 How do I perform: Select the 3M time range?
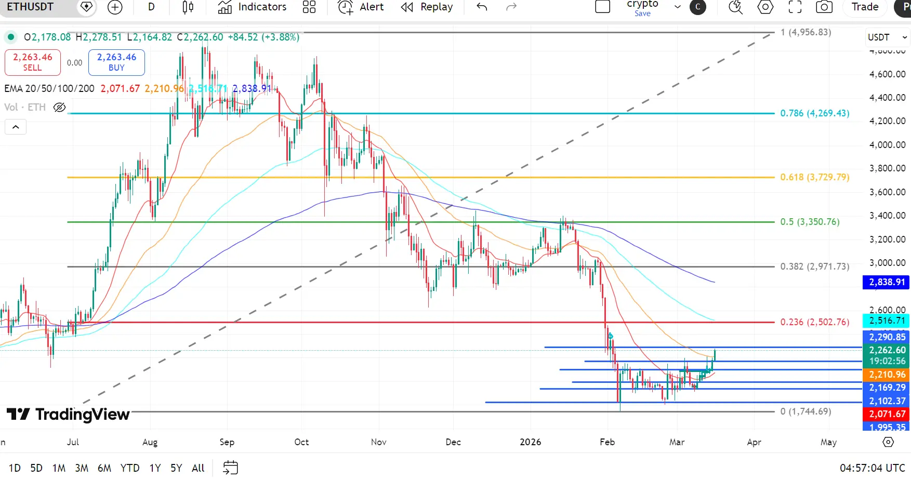82,468
